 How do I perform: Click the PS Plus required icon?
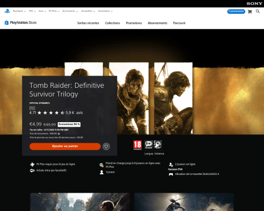click(32, 164)
